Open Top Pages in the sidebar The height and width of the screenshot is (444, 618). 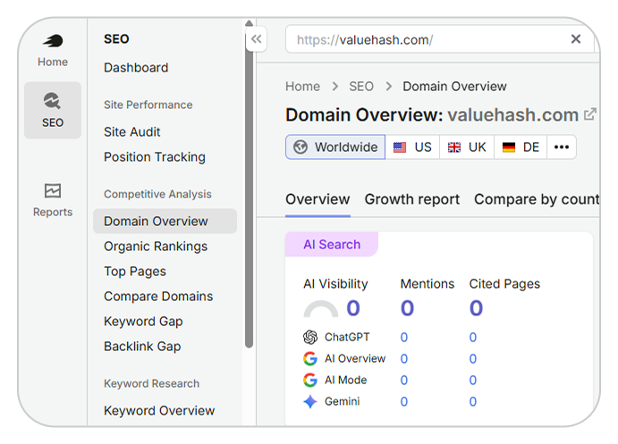(x=135, y=272)
